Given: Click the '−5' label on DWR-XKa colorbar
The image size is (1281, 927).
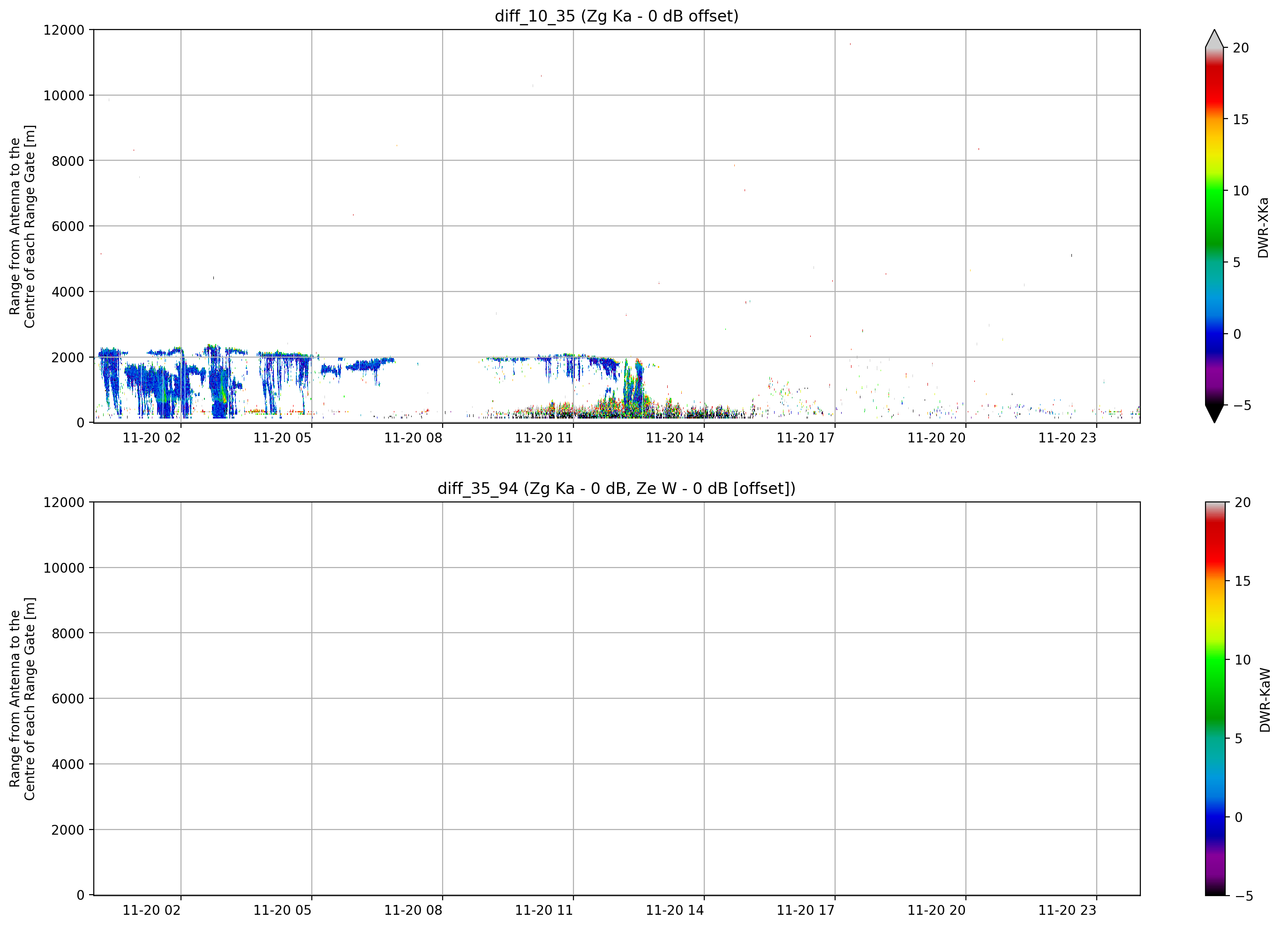Looking at the screenshot, I should point(1242,405).
